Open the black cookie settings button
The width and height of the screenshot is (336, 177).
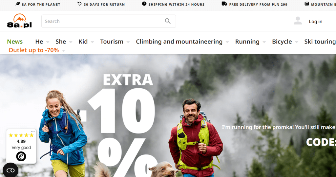[x=10, y=170]
